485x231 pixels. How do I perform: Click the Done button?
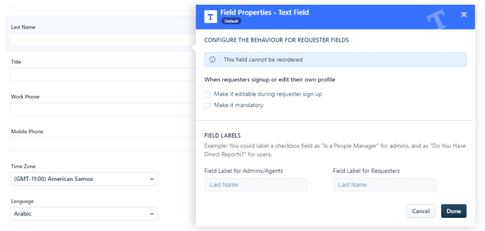point(454,211)
